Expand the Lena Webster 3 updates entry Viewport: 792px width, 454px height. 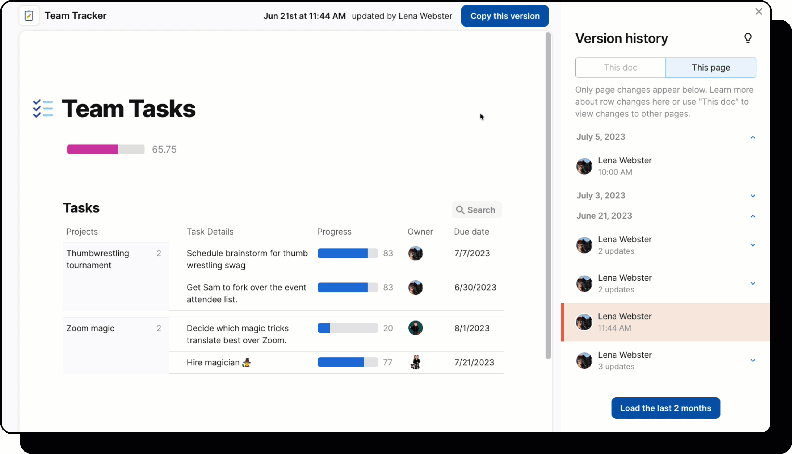[753, 360]
